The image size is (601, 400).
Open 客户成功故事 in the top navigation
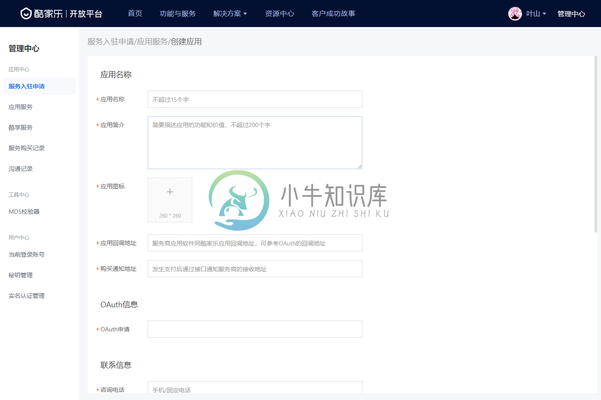334,14
